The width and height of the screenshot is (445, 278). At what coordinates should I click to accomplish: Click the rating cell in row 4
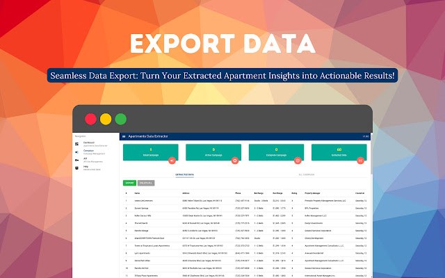tap(292, 223)
